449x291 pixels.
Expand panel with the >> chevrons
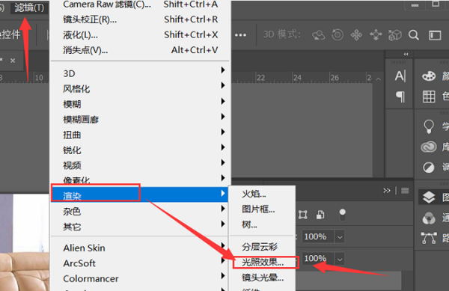[x=387, y=190]
